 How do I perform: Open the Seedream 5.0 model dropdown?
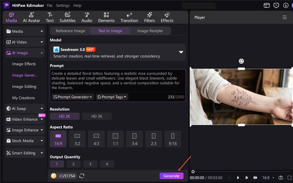tap(118, 52)
